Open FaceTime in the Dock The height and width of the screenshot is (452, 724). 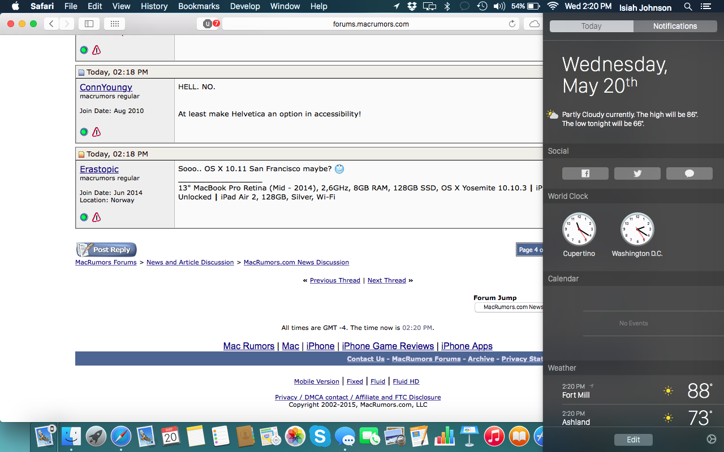[x=369, y=436]
